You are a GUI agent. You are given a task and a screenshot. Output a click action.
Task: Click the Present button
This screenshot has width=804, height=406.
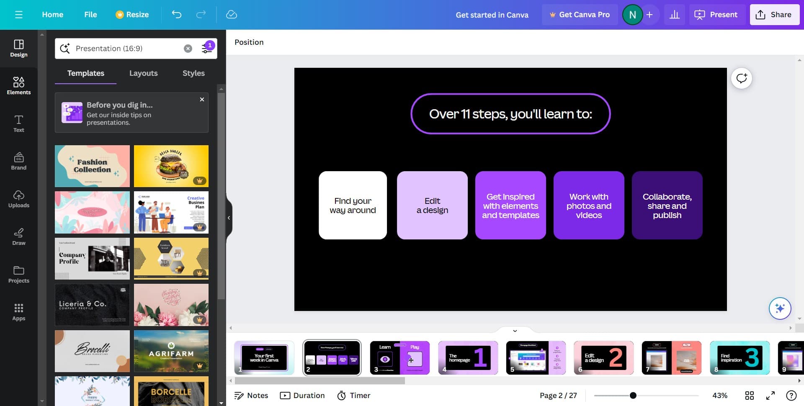[x=717, y=14]
